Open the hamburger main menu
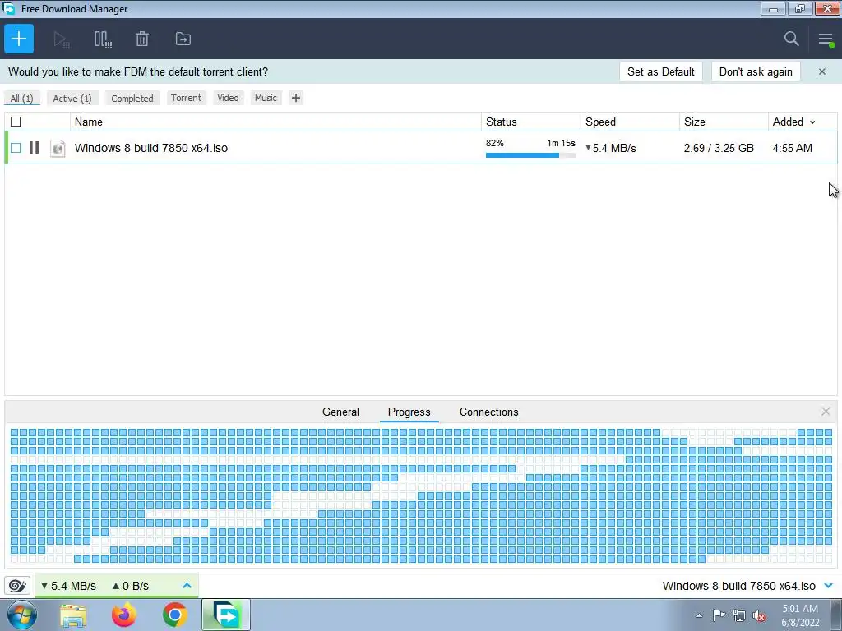Viewport: 842px width, 631px height. pos(826,39)
